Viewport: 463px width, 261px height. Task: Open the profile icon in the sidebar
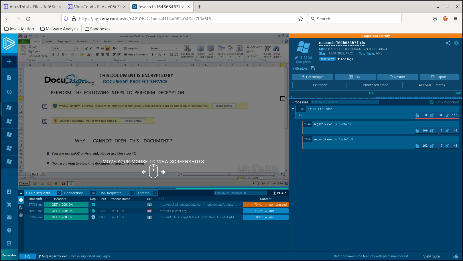(x=9, y=192)
